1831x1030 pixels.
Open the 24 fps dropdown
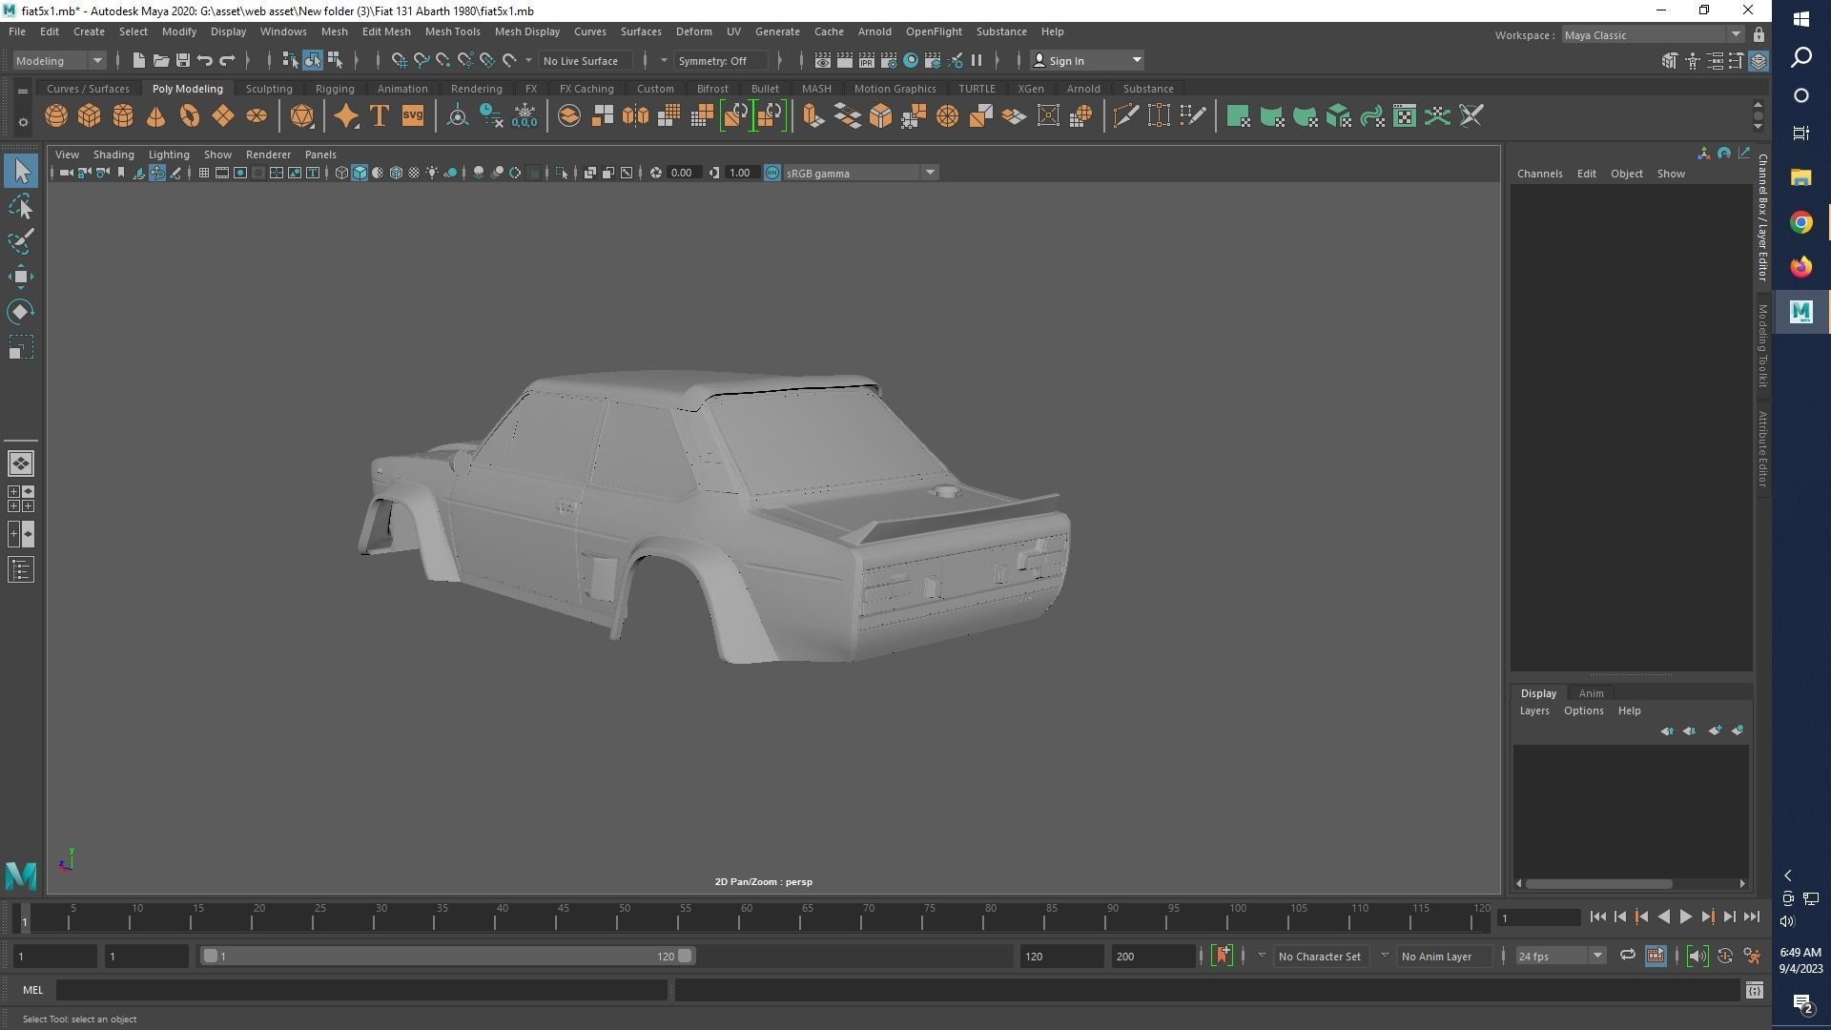tap(1561, 956)
